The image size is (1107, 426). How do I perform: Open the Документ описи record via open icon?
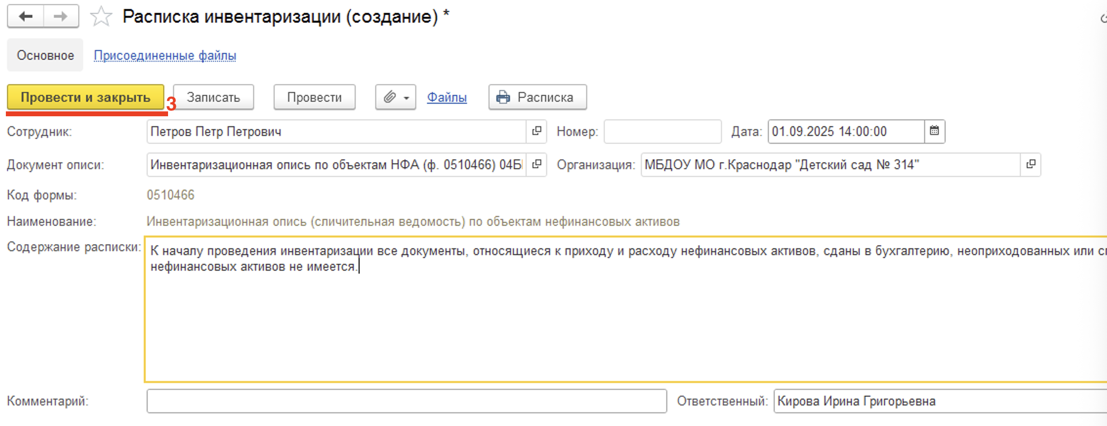(x=536, y=164)
